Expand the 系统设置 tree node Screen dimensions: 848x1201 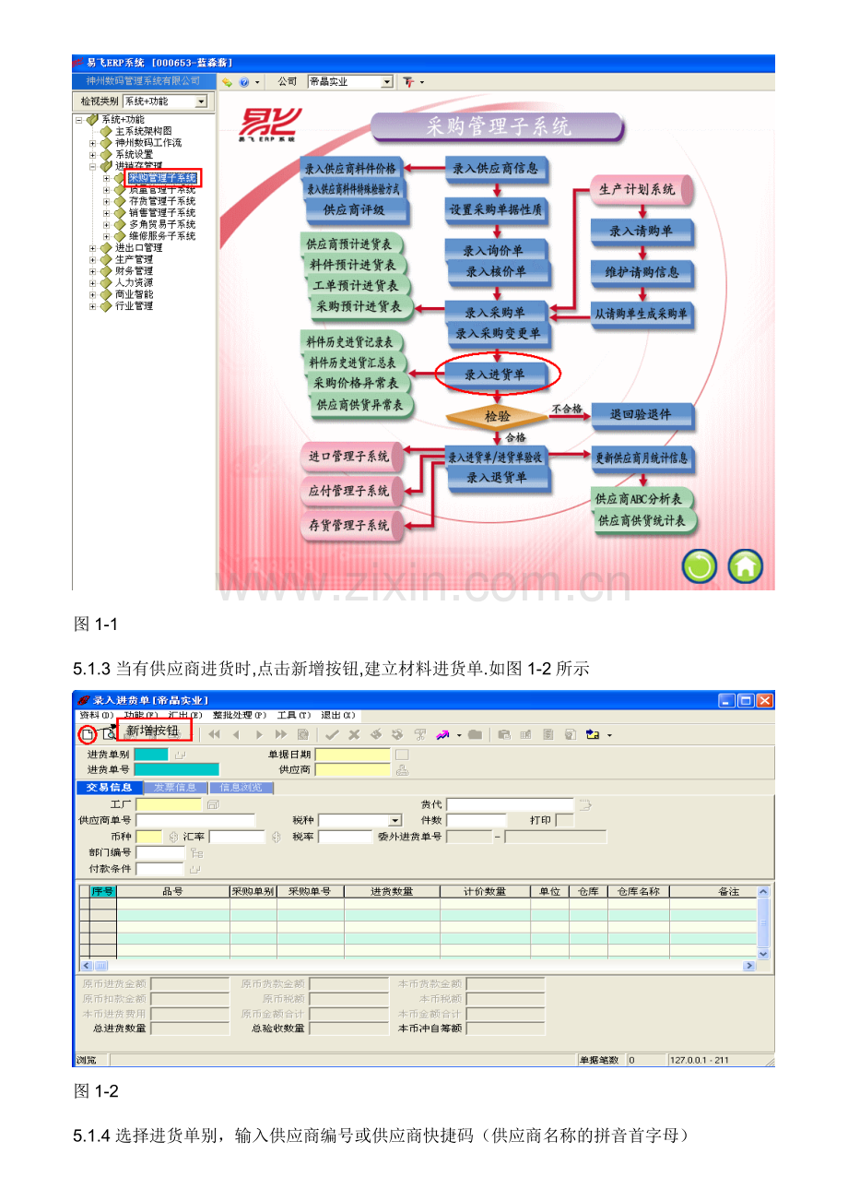tap(93, 154)
